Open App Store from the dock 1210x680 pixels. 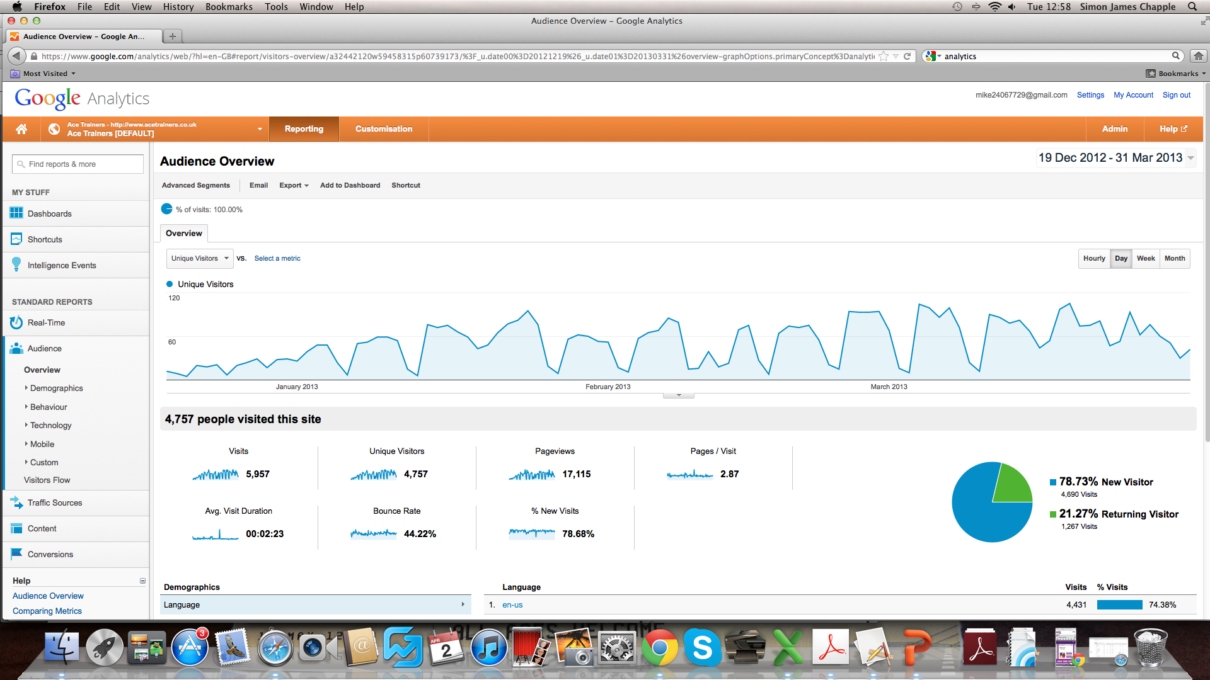(190, 647)
